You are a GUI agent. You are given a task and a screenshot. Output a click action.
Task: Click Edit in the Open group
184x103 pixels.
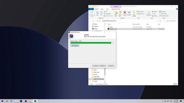(x=154, y=14)
